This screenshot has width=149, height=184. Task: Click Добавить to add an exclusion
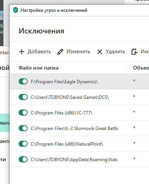coord(39,52)
